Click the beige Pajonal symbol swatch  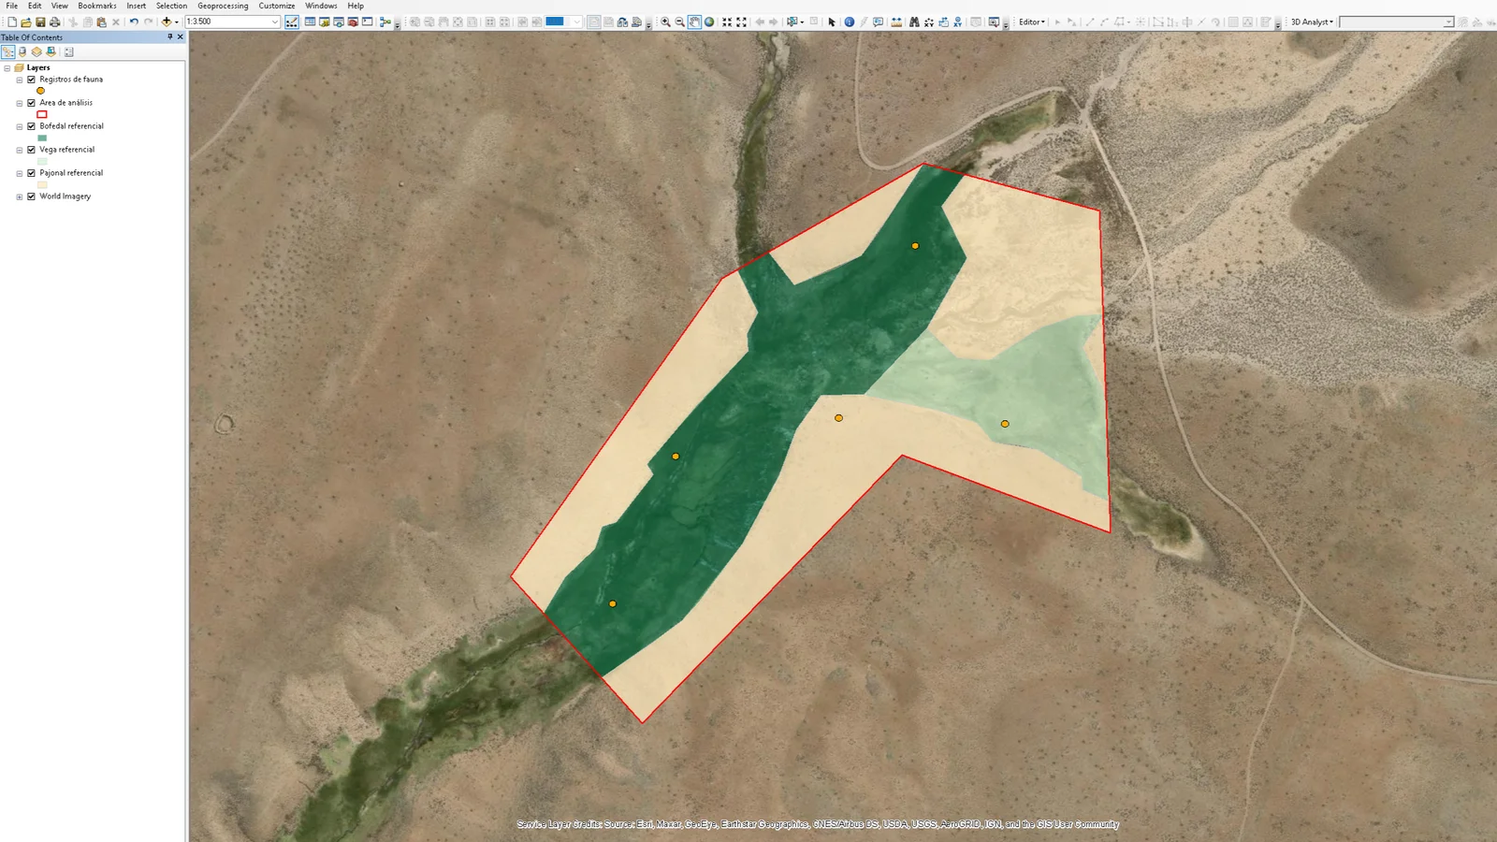click(41, 184)
